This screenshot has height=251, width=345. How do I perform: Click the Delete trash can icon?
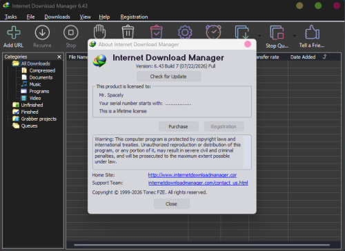pyautogui.click(x=128, y=32)
